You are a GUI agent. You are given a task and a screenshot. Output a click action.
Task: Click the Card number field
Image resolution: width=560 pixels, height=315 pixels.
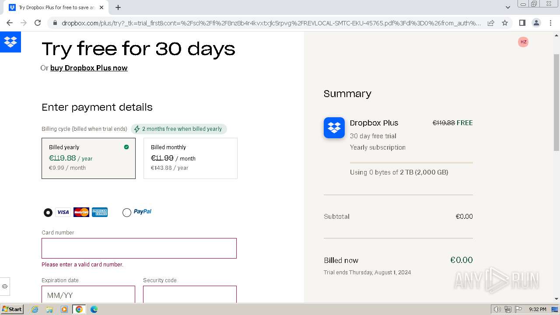tap(139, 248)
